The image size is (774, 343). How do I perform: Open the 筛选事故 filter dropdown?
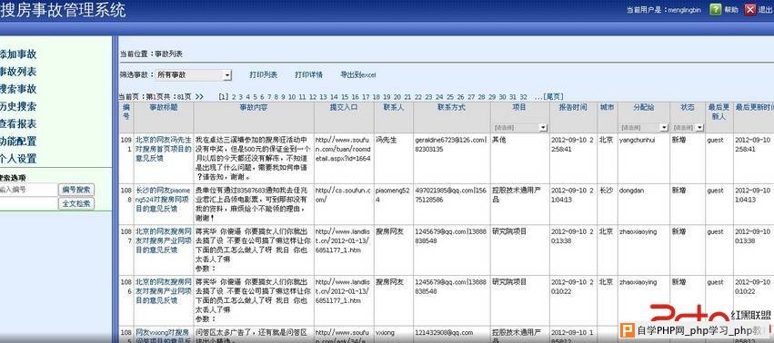coord(194,75)
